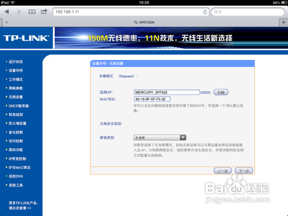
Task: Click the MAC地址 input field
Action: [152, 99]
